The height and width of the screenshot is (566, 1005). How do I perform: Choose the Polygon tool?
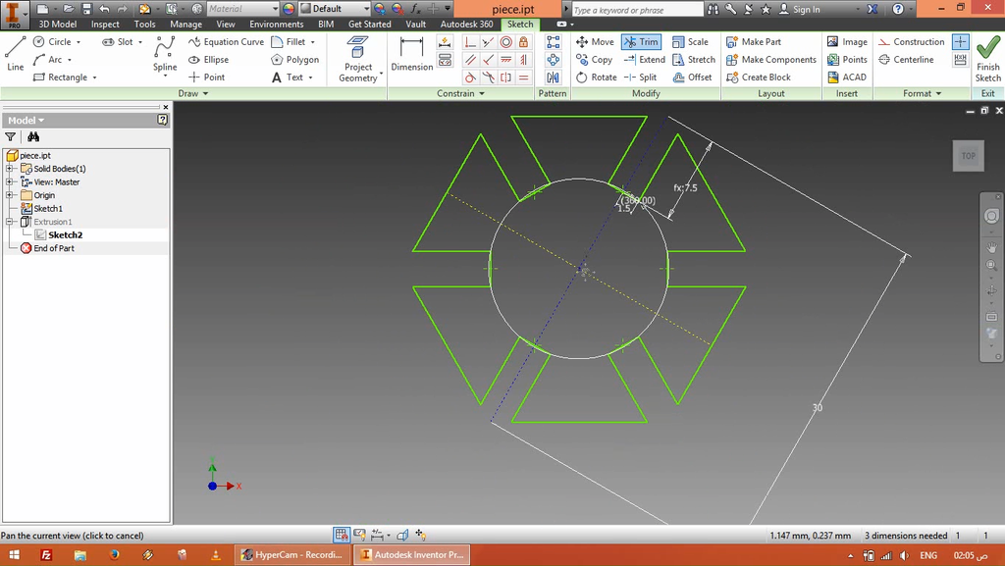click(294, 60)
